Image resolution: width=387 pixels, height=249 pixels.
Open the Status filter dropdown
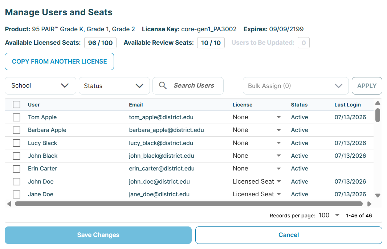pyautogui.click(x=114, y=86)
